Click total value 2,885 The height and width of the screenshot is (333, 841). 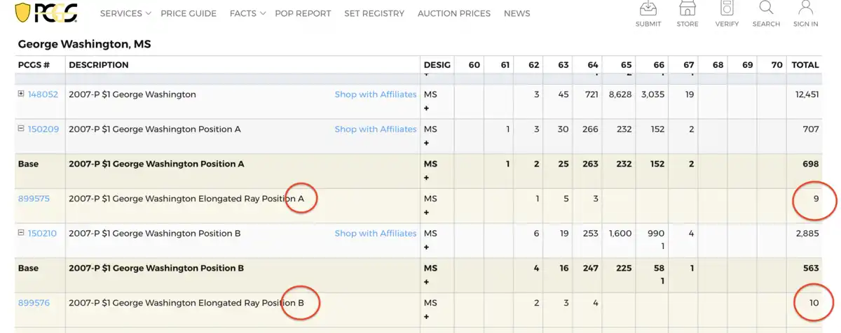tap(807, 234)
